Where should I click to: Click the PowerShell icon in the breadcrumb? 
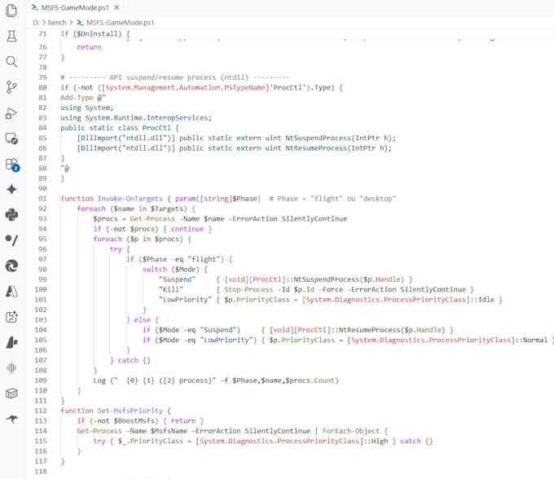80,23
